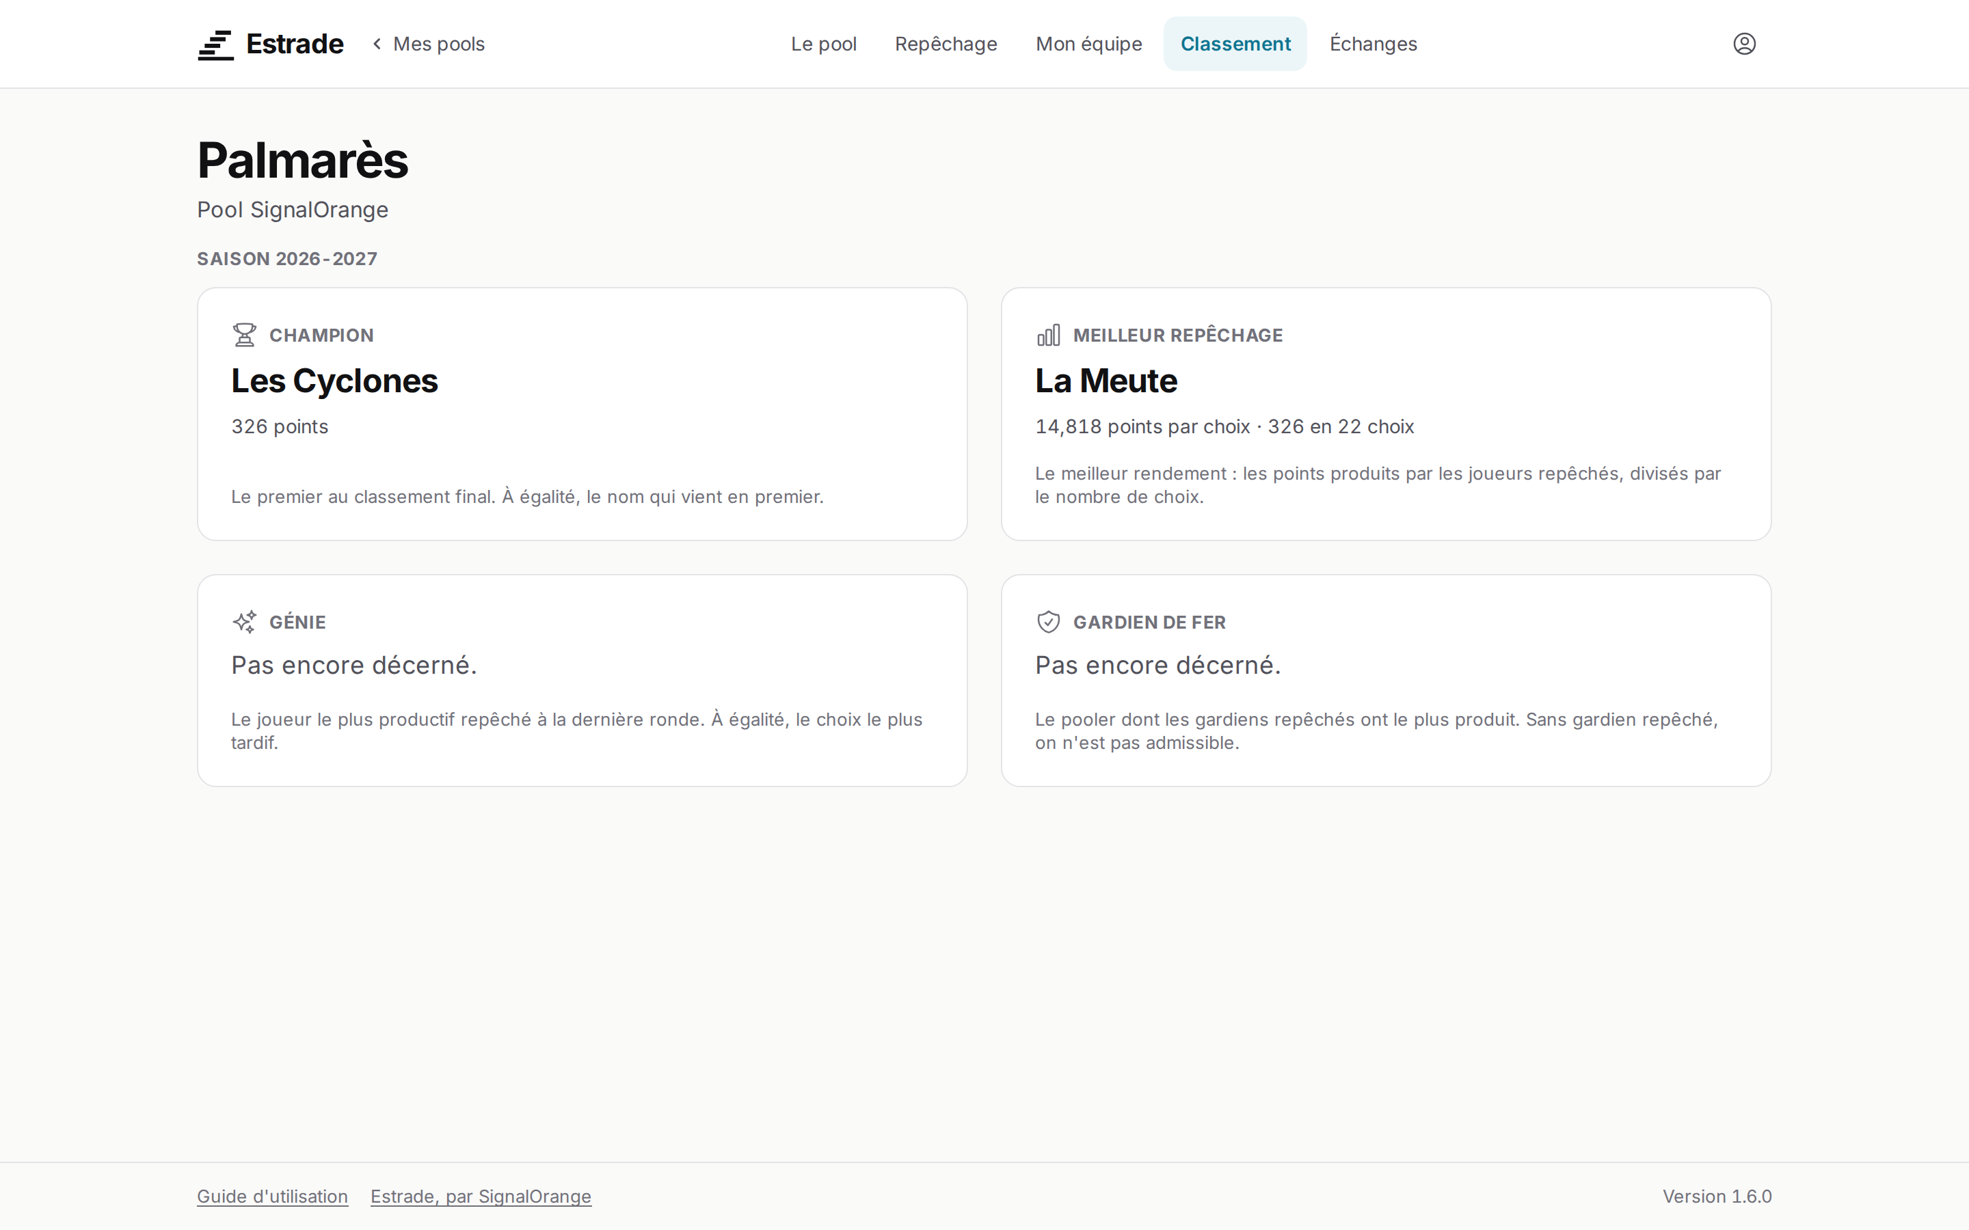1969x1230 pixels.
Task: Click the shield icon beside Gardien de fer
Action: coord(1048,623)
